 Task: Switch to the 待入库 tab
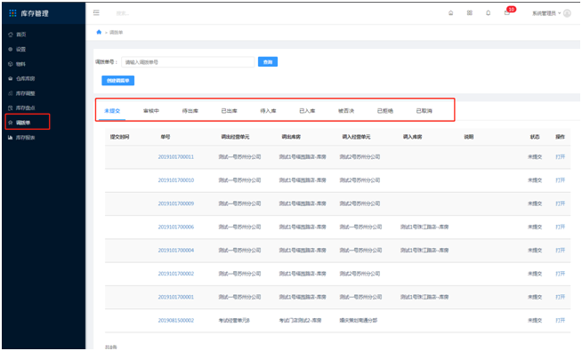[x=268, y=111]
